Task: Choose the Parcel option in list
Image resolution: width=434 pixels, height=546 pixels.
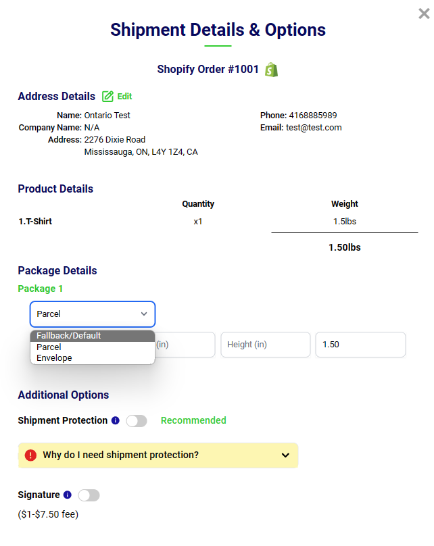Action: [x=93, y=347]
